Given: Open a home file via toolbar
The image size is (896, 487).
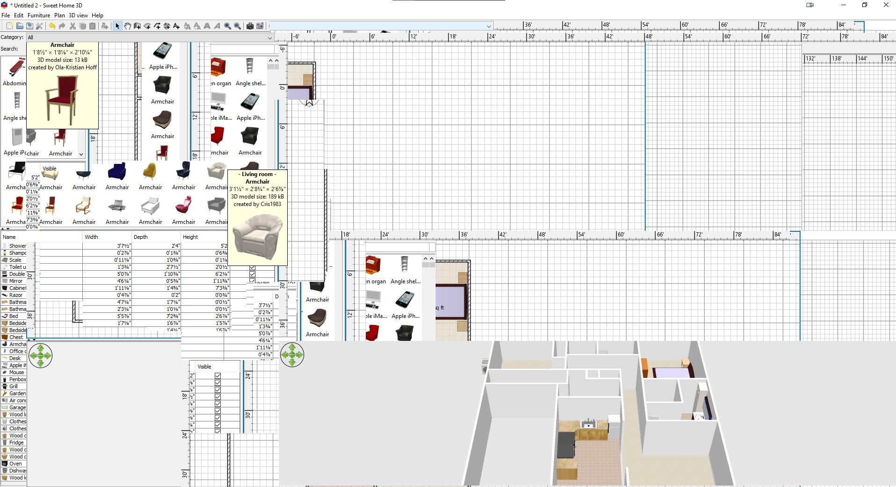Looking at the screenshot, I should pyautogui.click(x=20, y=26).
